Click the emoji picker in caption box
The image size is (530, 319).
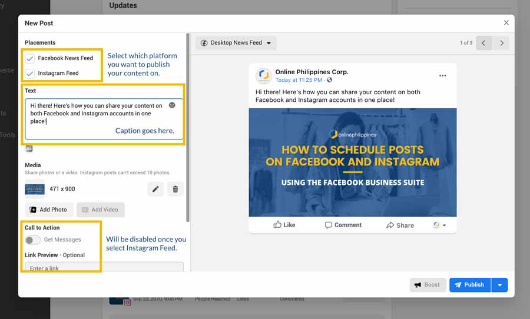pyautogui.click(x=172, y=105)
